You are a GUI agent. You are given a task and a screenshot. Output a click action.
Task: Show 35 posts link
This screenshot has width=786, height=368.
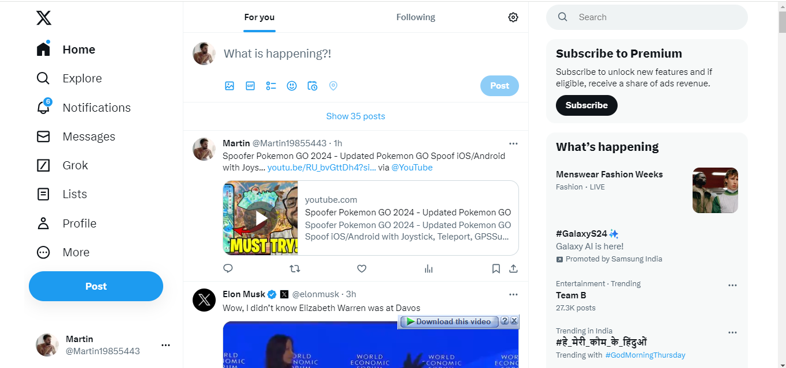coord(356,116)
